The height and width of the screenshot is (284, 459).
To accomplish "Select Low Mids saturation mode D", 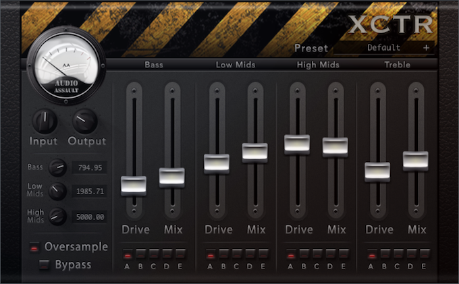I will point(250,254).
